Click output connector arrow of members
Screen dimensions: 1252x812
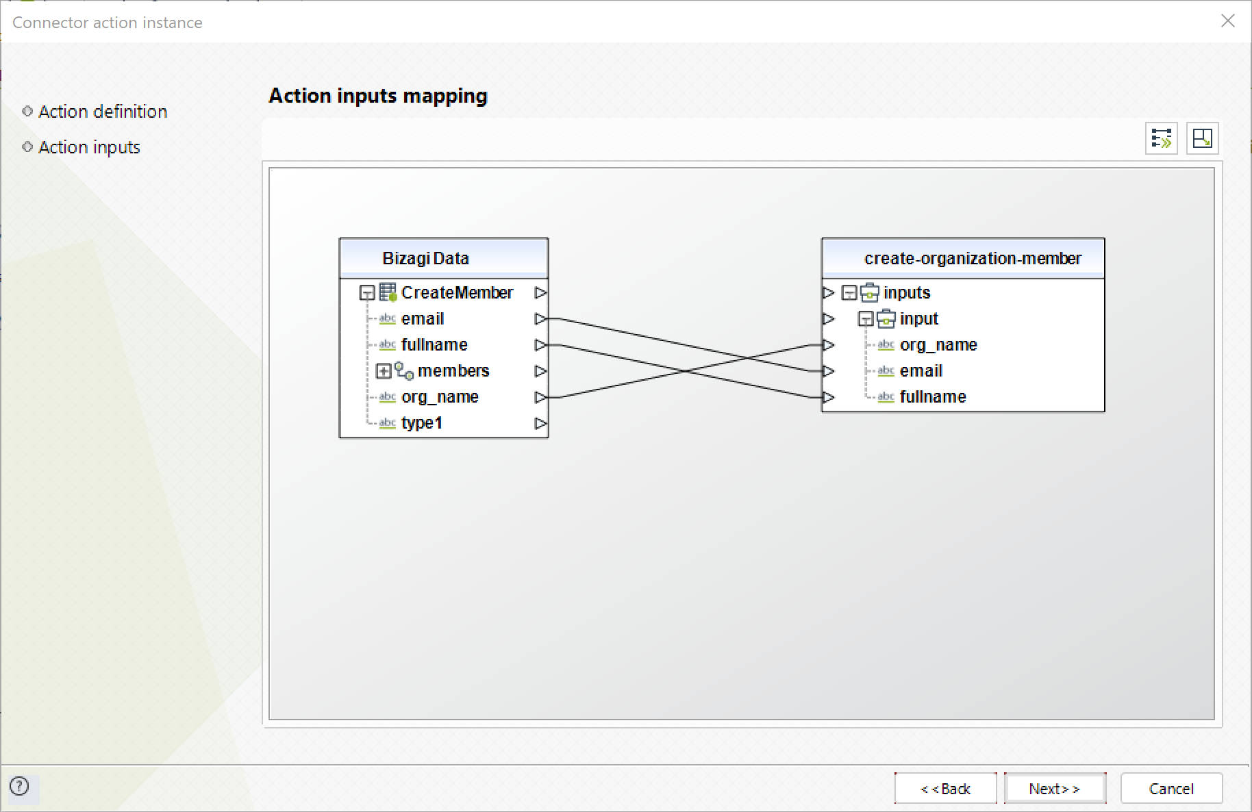pos(540,370)
